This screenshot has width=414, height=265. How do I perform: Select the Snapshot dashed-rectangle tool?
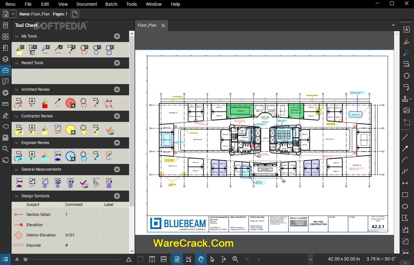[406, 122]
